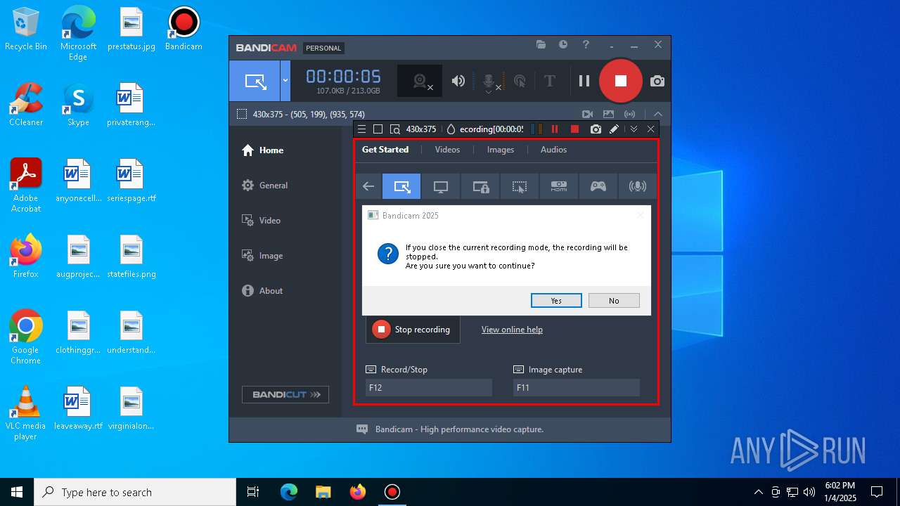
Task: Toggle the speaker sound icon
Action: click(x=458, y=81)
